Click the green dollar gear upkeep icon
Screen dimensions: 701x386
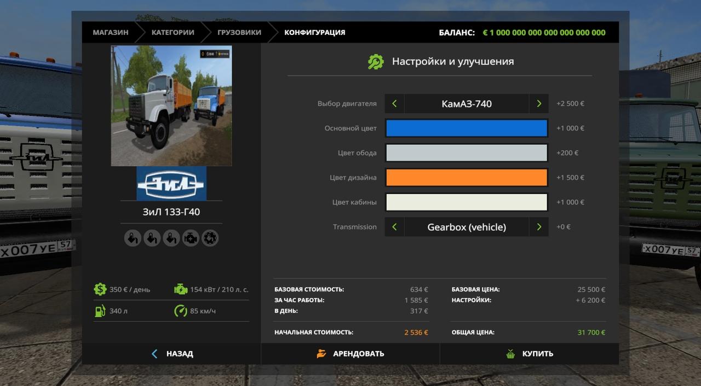coord(100,289)
